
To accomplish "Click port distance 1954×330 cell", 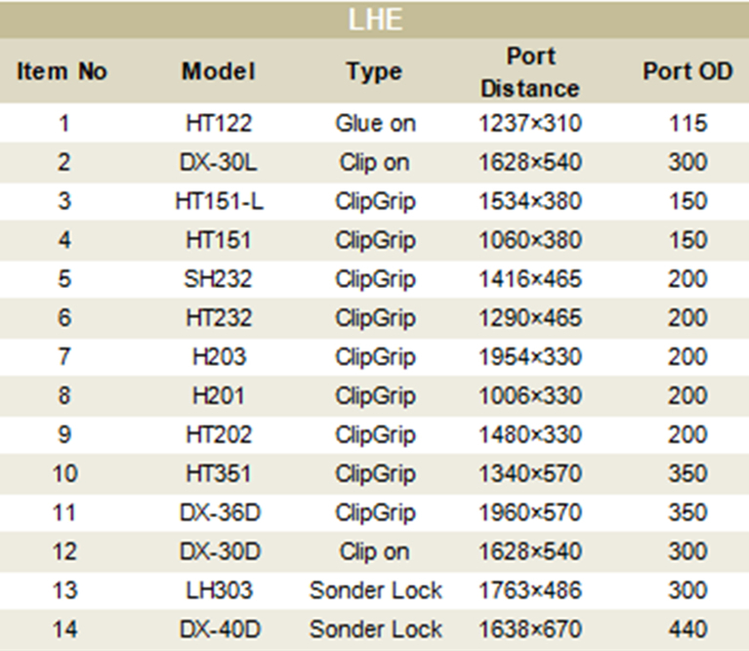I will pyautogui.click(x=530, y=357).
